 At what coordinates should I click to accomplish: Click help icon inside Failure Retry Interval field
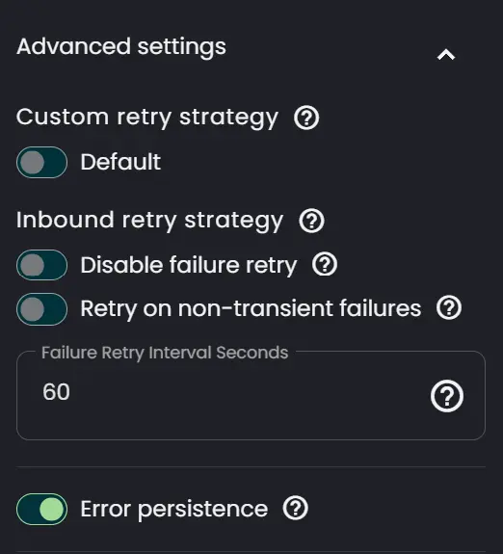447,396
